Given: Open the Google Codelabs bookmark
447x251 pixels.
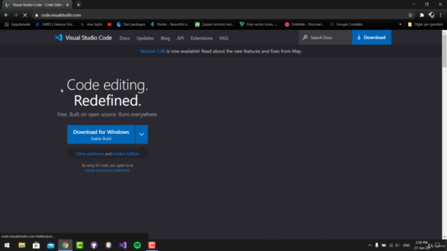Looking at the screenshot, I should click(x=346, y=24).
